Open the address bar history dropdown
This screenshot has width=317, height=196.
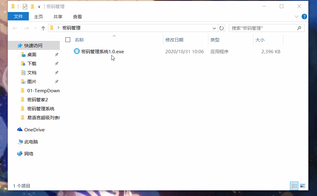(x=214, y=28)
